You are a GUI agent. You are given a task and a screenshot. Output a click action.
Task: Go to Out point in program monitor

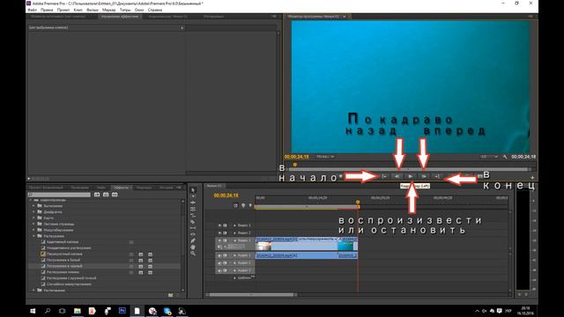pyautogui.click(x=437, y=176)
